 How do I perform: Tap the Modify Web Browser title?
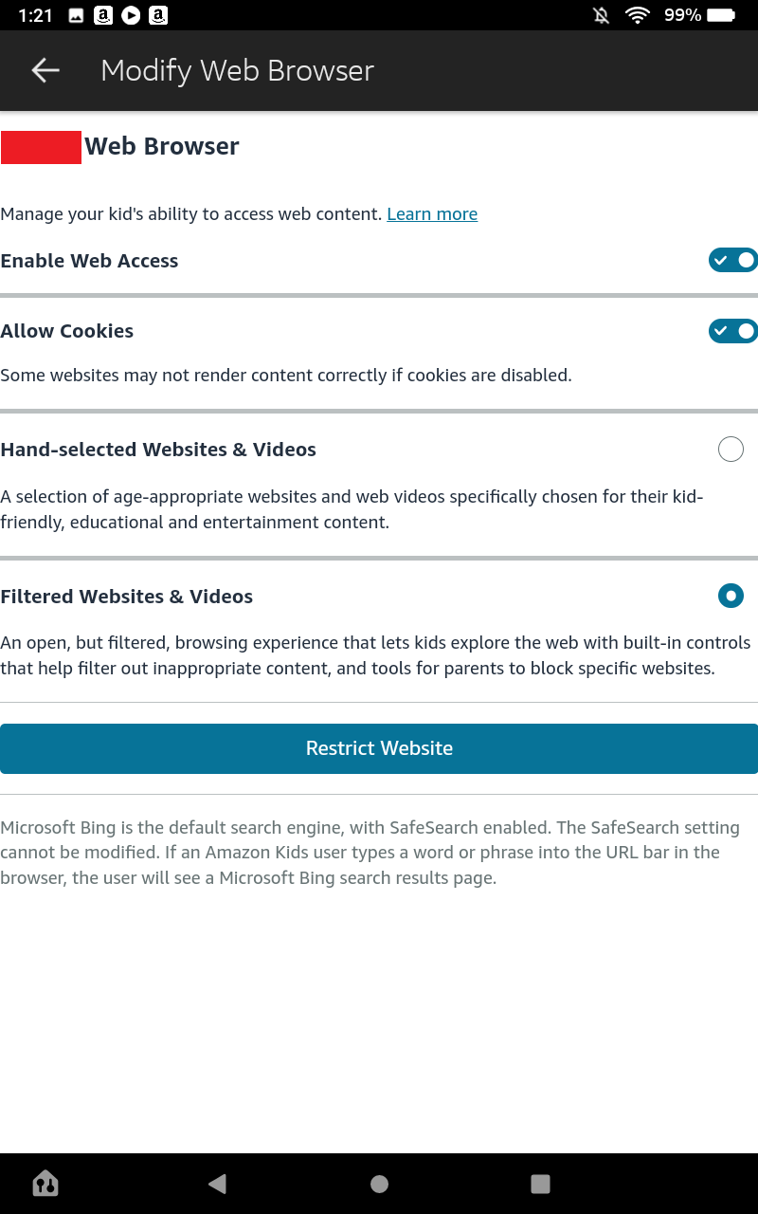[237, 70]
